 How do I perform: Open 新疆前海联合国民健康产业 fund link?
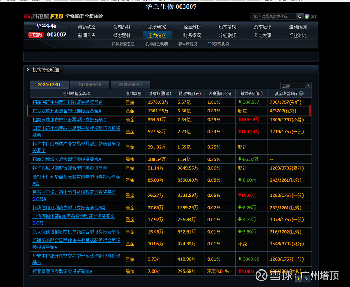pyautogui.click(x=76, y=244)
